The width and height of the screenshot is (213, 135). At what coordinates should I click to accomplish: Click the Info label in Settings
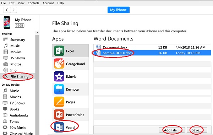click(13, 70)
